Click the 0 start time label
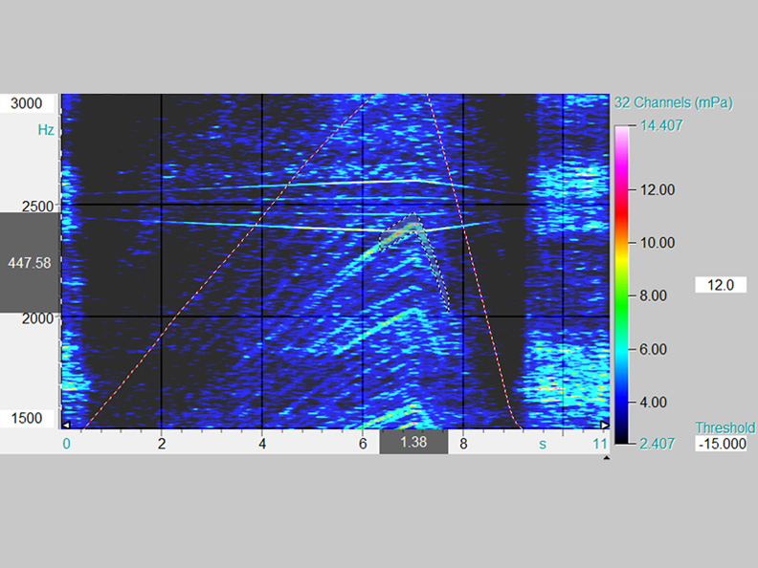This screenshot has height=568, width=758. click(66, 444)
